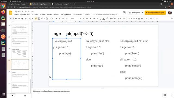Click the Настройки Доступа share button
Viewport: 174px width, 98px height.
(155, 13)
